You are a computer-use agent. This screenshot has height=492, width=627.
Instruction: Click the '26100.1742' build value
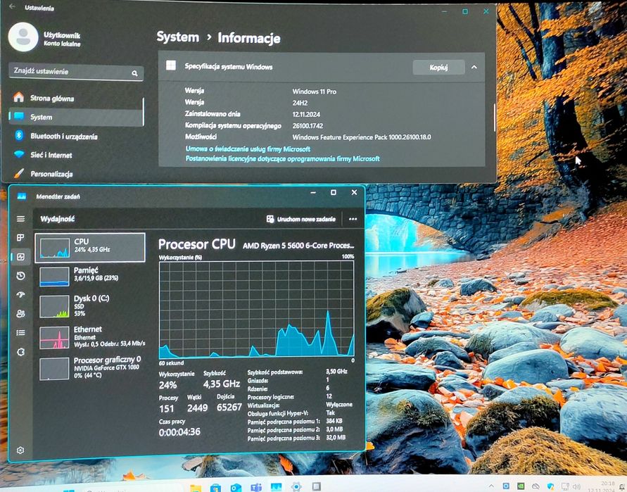click(308, 125)
